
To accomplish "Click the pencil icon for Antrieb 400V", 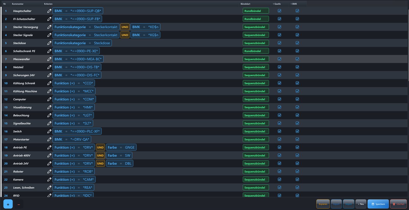I will pyautogui.click(x=49, y=155).
